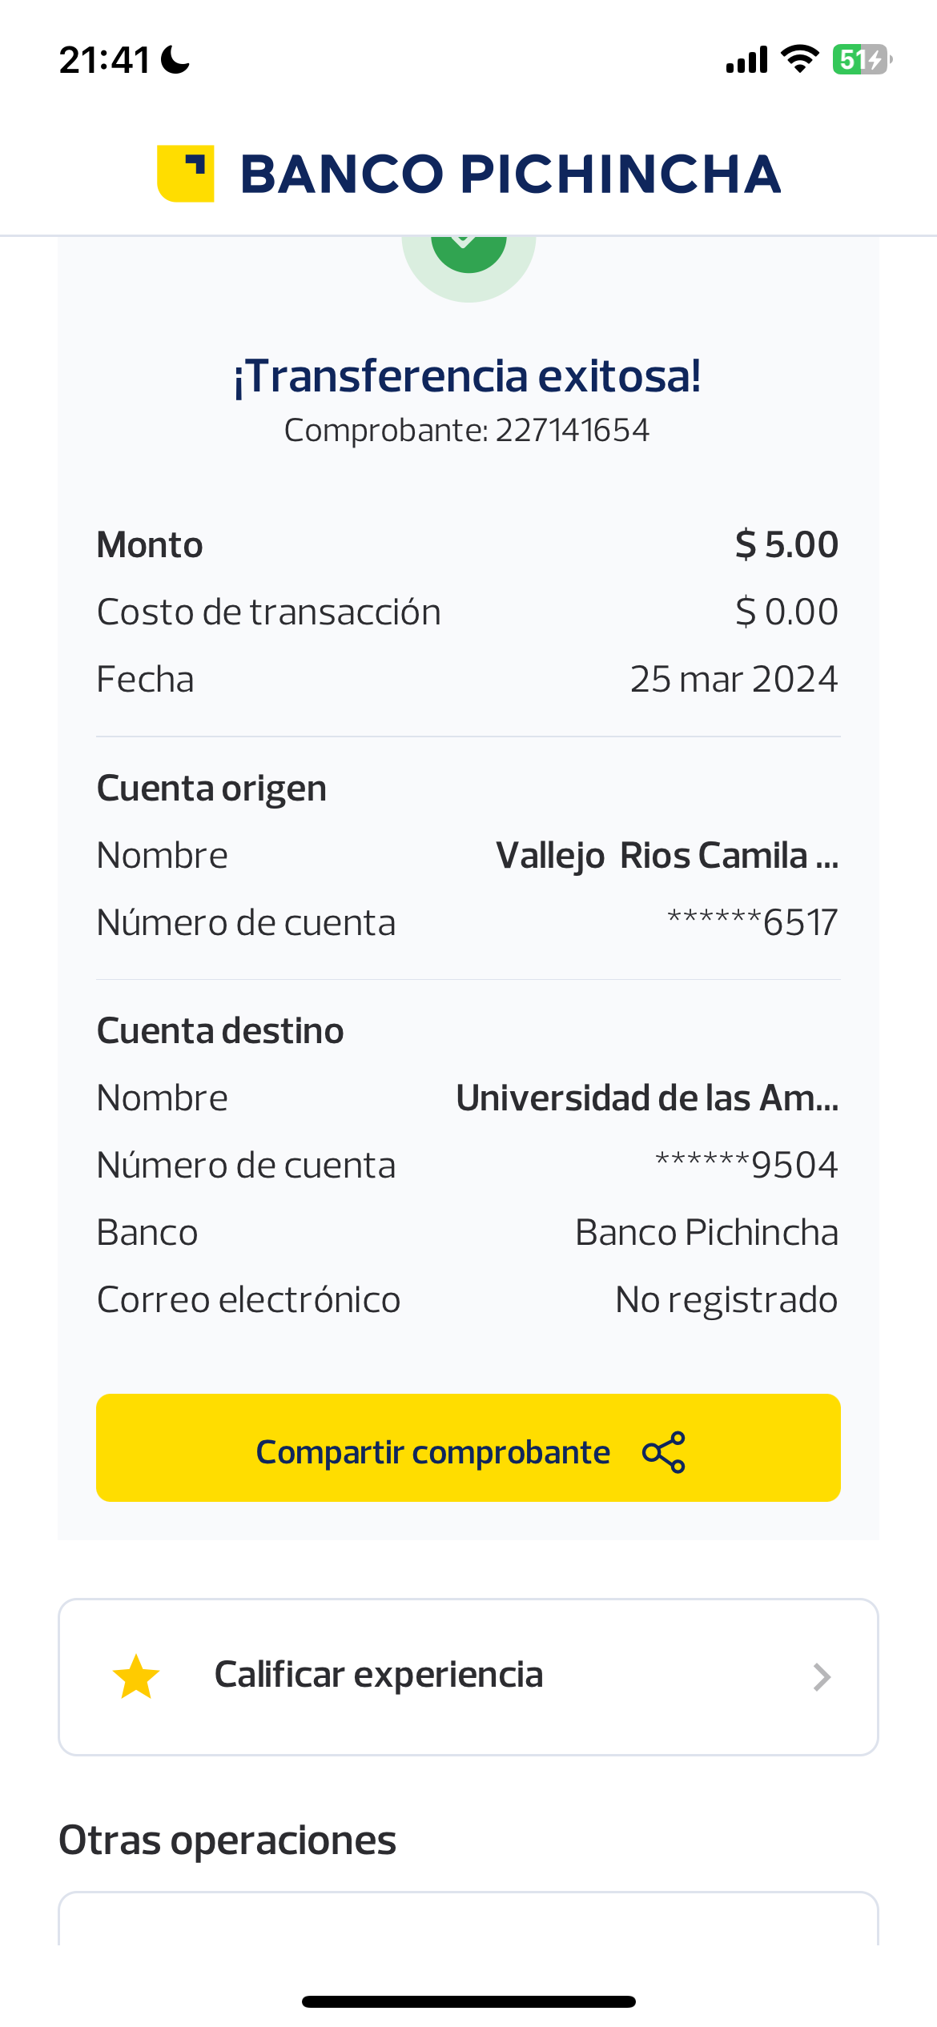Tap the Do Not Disturb moon icon
937x2027 pixels.
(x=175, y=60)
